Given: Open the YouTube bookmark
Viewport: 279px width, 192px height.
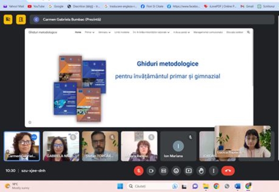Looking at the screenshot, I should pyautogui.click(x=36, y=6).
